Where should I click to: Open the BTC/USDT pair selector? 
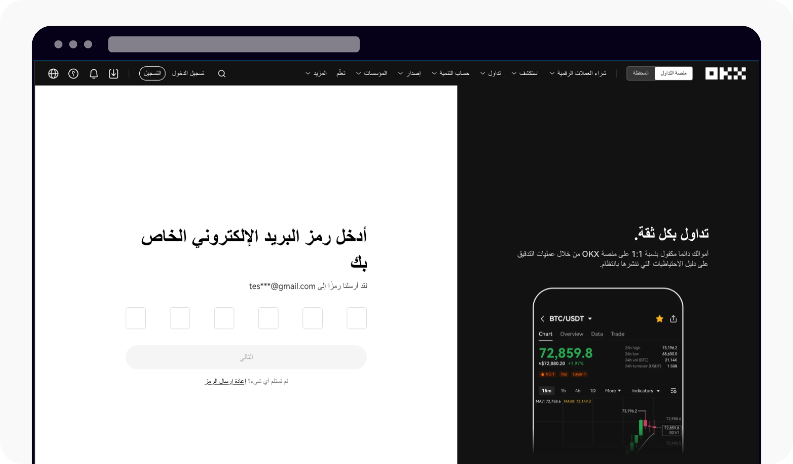(x=569, y=319)
